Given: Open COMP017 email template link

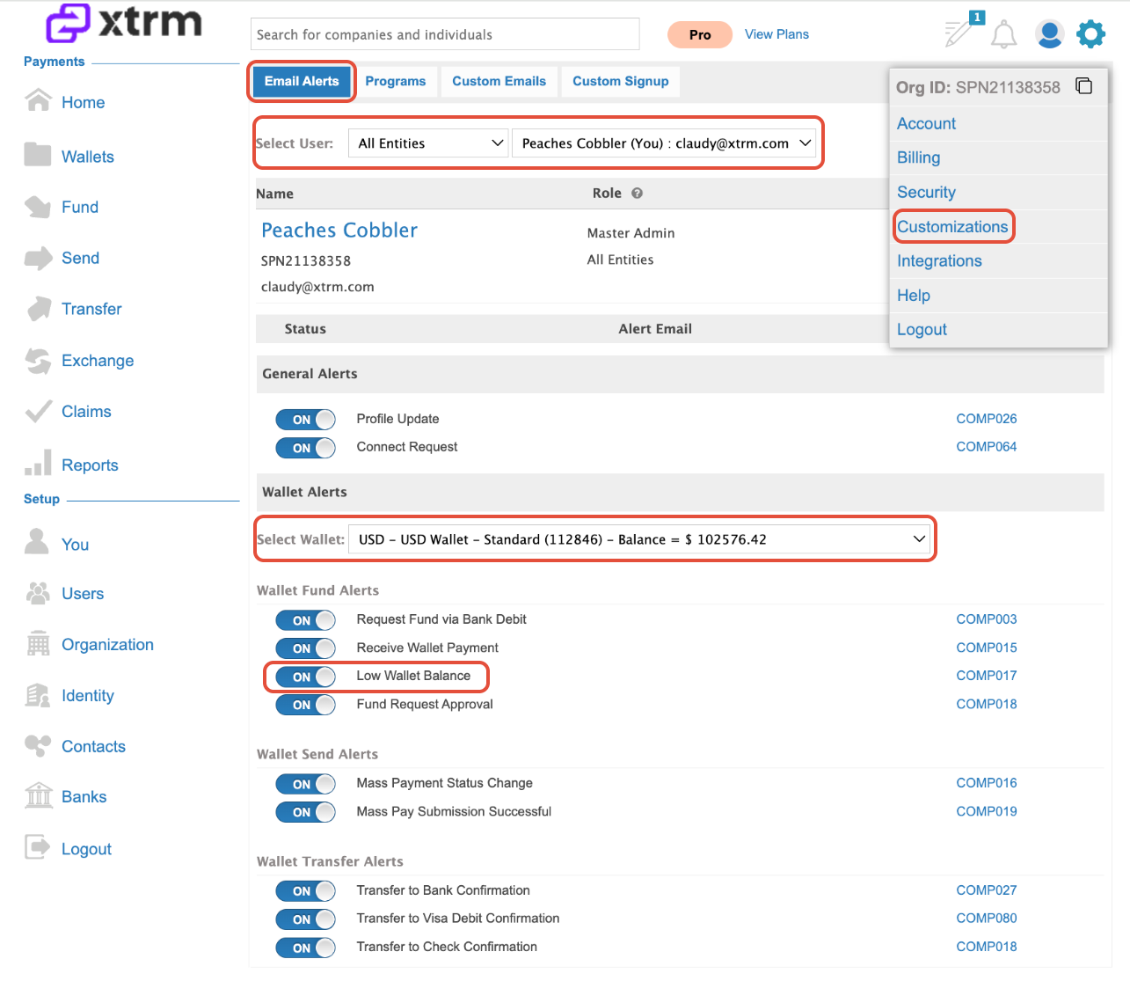Looking at the screenshot, I should point(987,676).
